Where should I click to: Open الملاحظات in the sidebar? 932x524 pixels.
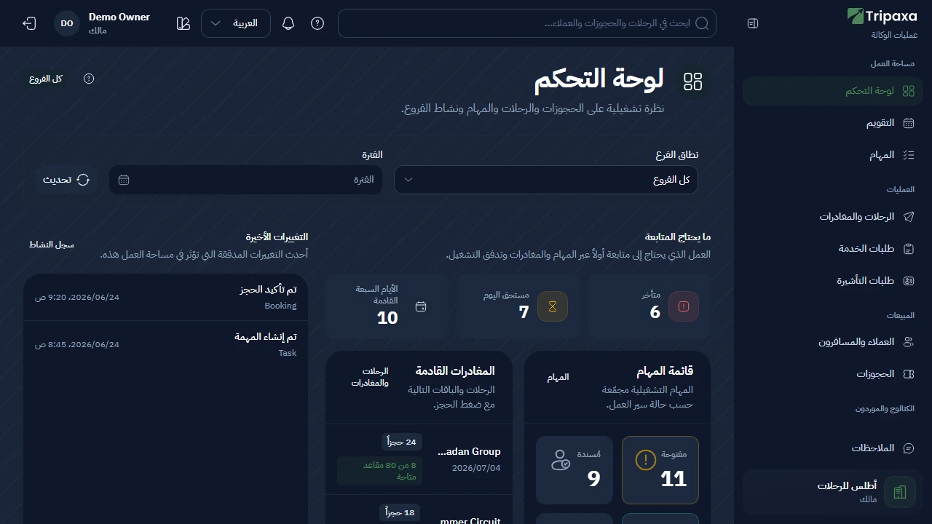(x=833, y=448)
